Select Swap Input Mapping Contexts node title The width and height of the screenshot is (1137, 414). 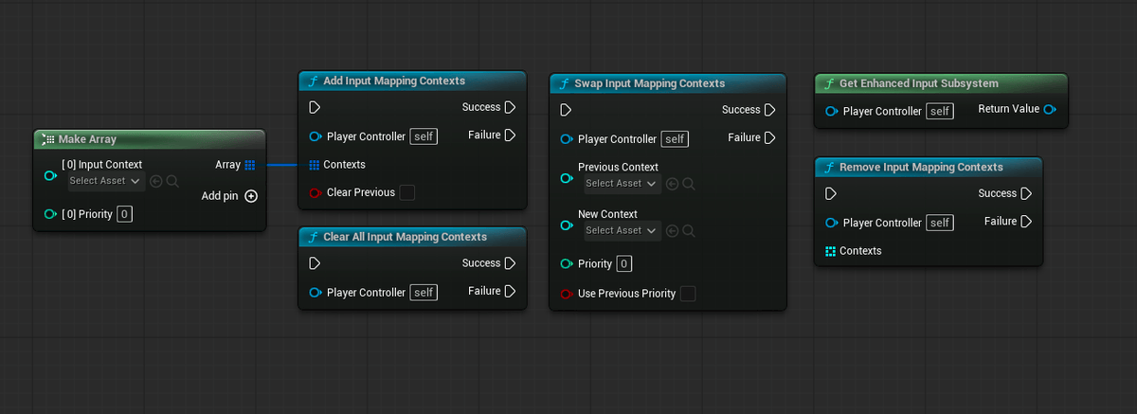point(649,83)
